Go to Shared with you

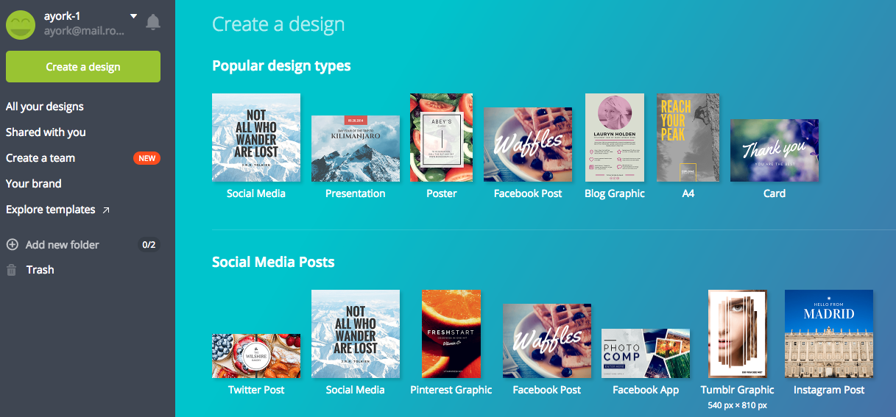[x=46, y=132]
